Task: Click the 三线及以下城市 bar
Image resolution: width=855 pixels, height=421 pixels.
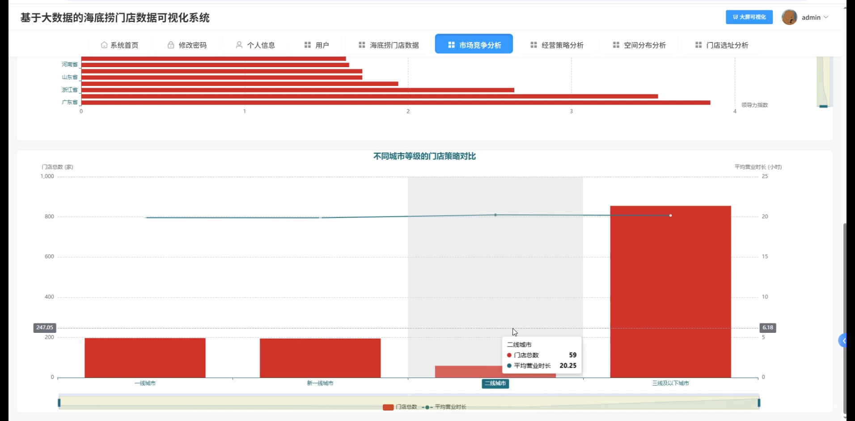Action: tap(670, 292)
